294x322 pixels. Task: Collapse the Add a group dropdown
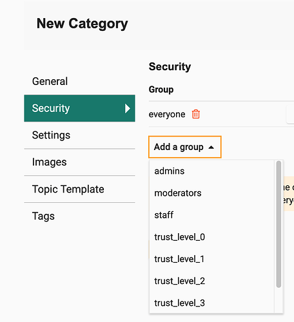(x=185, y=147)
